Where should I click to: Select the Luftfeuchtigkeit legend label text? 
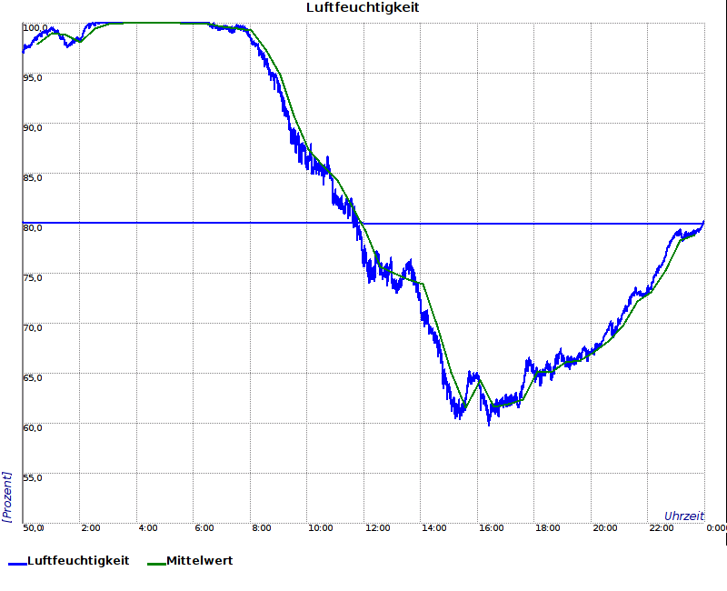pyautogui.click(x=78, y=561)
